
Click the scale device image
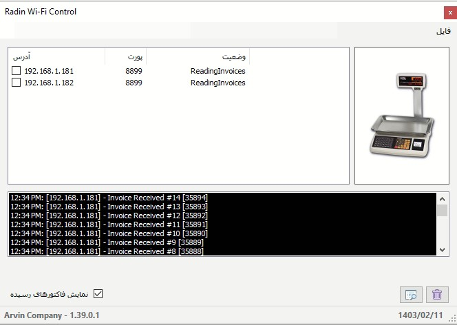click(x=402, y=116)
